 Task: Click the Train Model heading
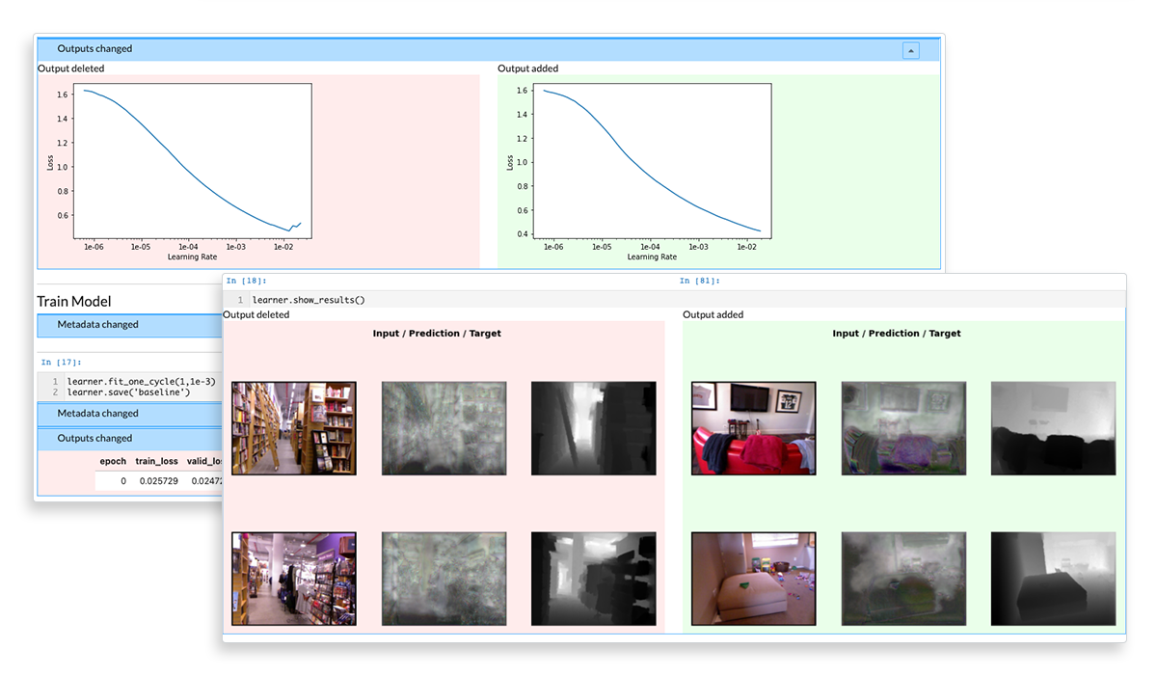pyautogui.click(x=74, y=302)
